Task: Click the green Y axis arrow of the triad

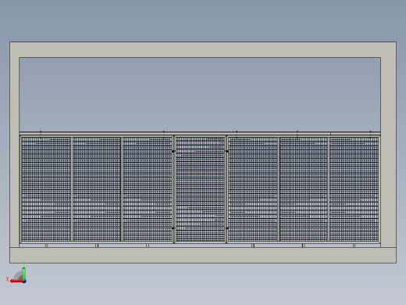Action: click(24, 273)
